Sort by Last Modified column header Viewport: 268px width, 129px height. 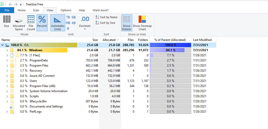pyautogui.click(x=202, y=40)
